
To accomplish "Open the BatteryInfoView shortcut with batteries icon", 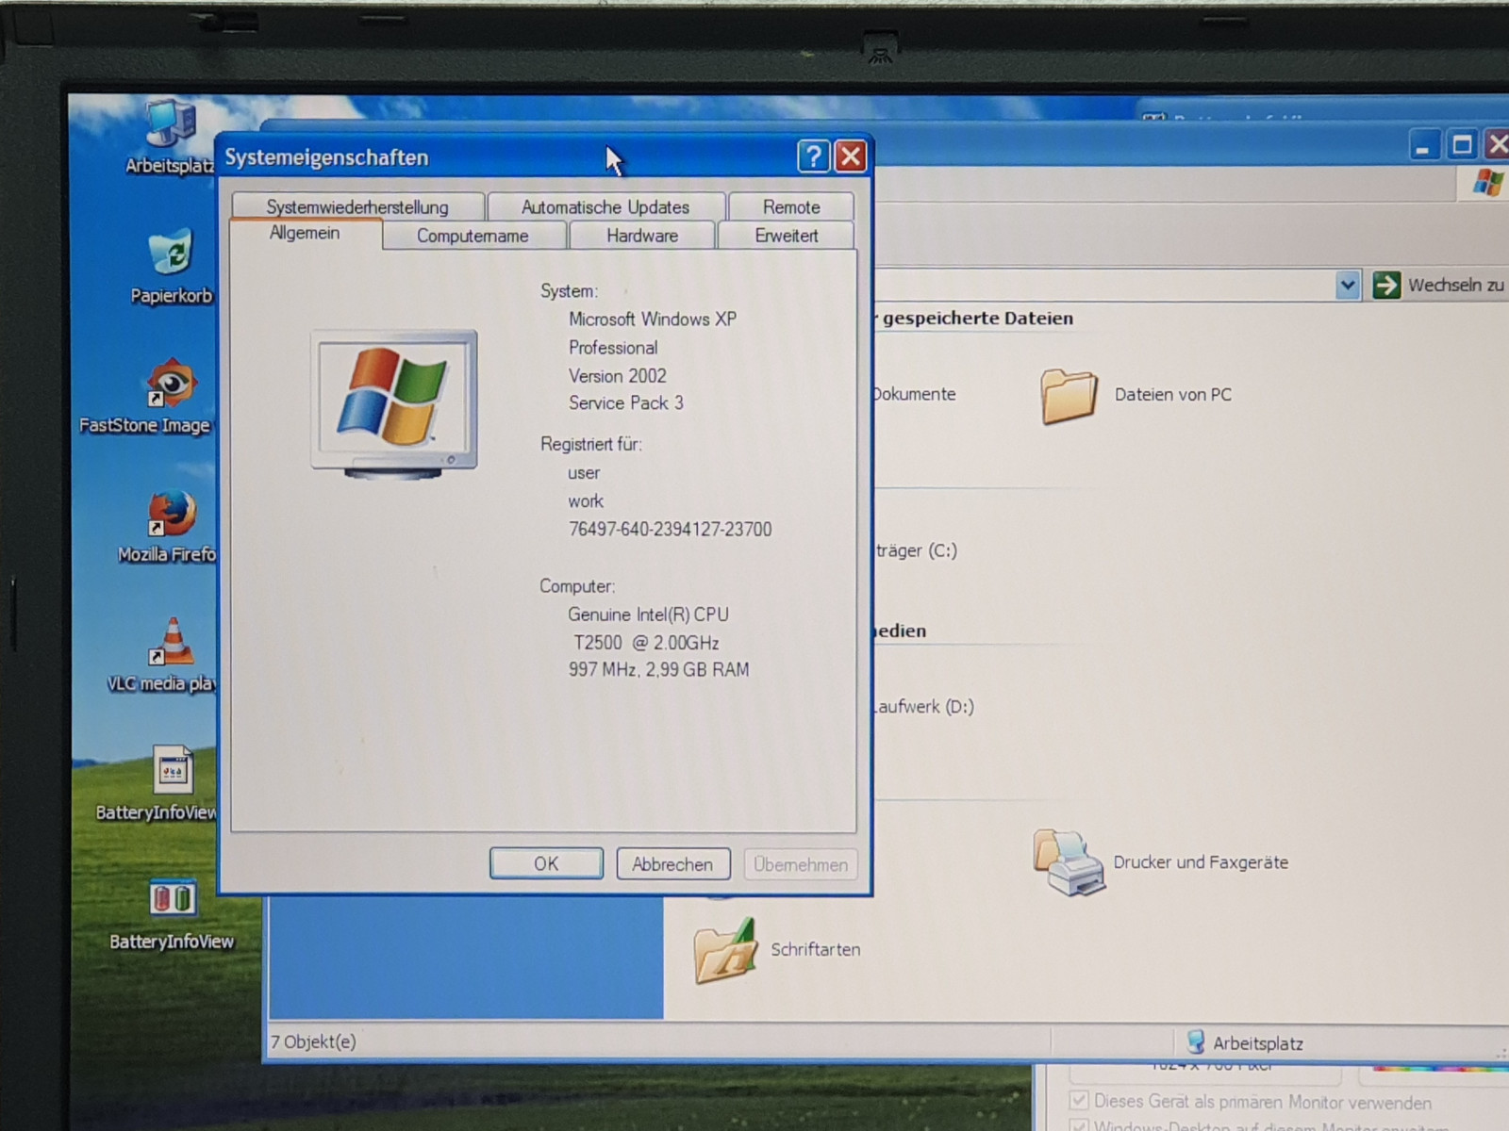I will point(172,900).
